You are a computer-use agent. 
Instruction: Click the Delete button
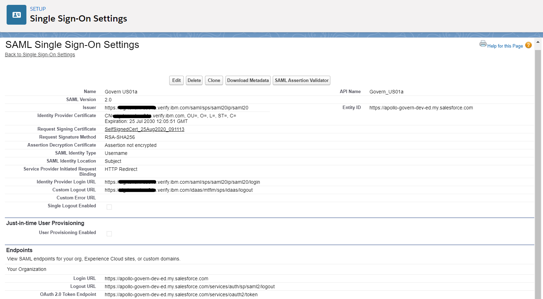tap(194, 80)
